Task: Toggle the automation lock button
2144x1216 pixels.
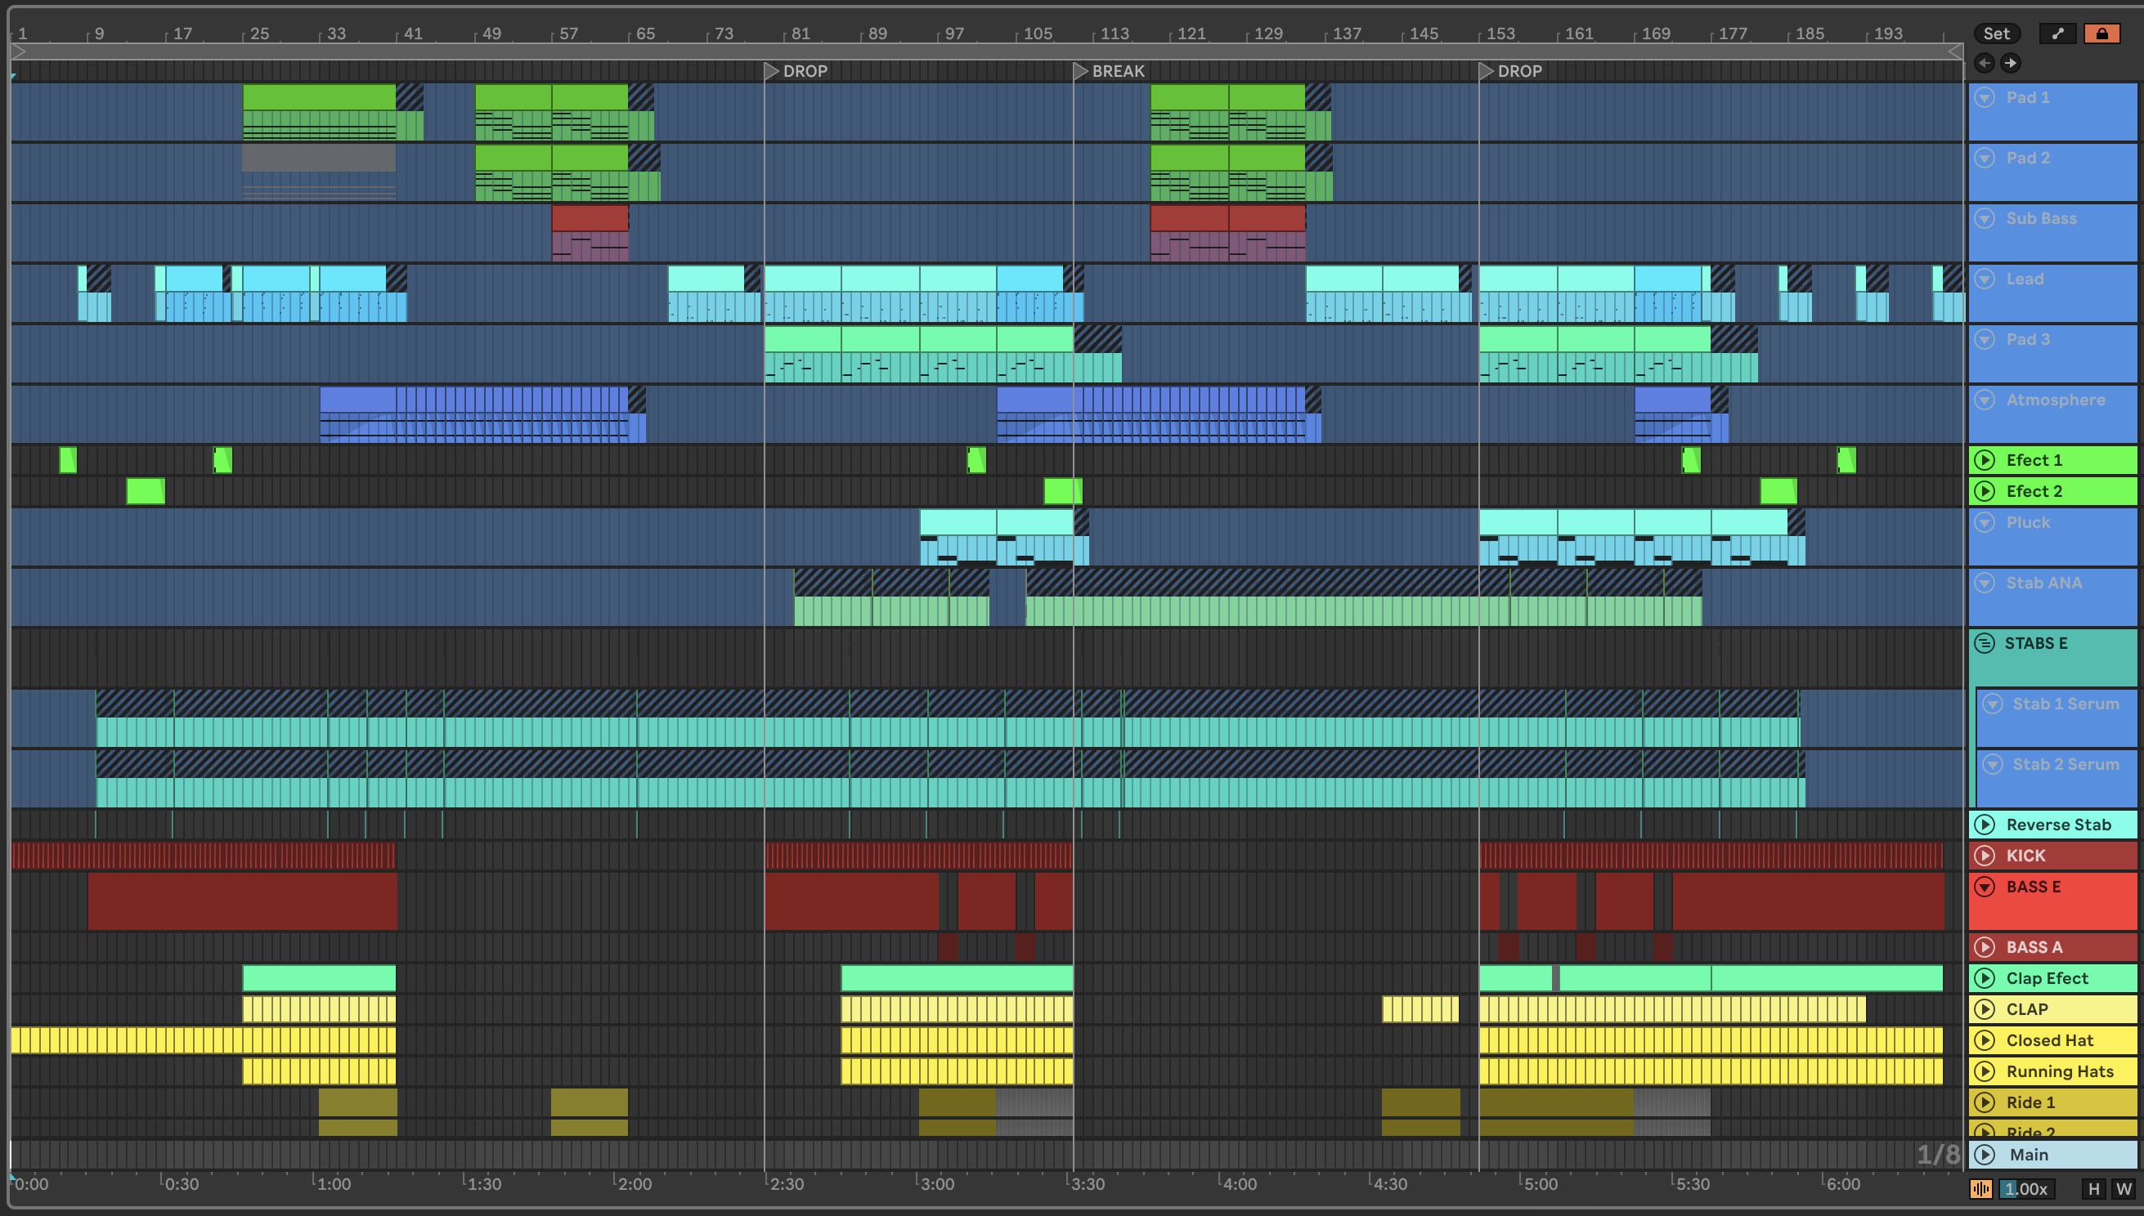Action: (x=2101, y=34)
